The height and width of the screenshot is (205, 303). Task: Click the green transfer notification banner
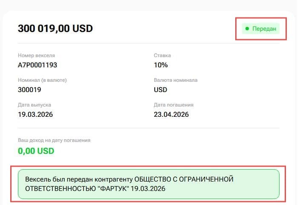tap(148, 184)
